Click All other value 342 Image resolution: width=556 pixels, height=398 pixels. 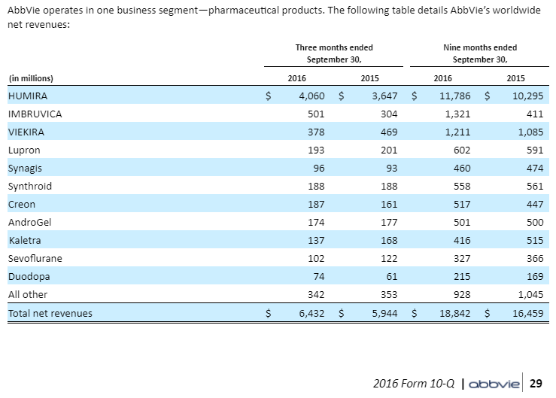pyautogui.click(x=316, y=295)
